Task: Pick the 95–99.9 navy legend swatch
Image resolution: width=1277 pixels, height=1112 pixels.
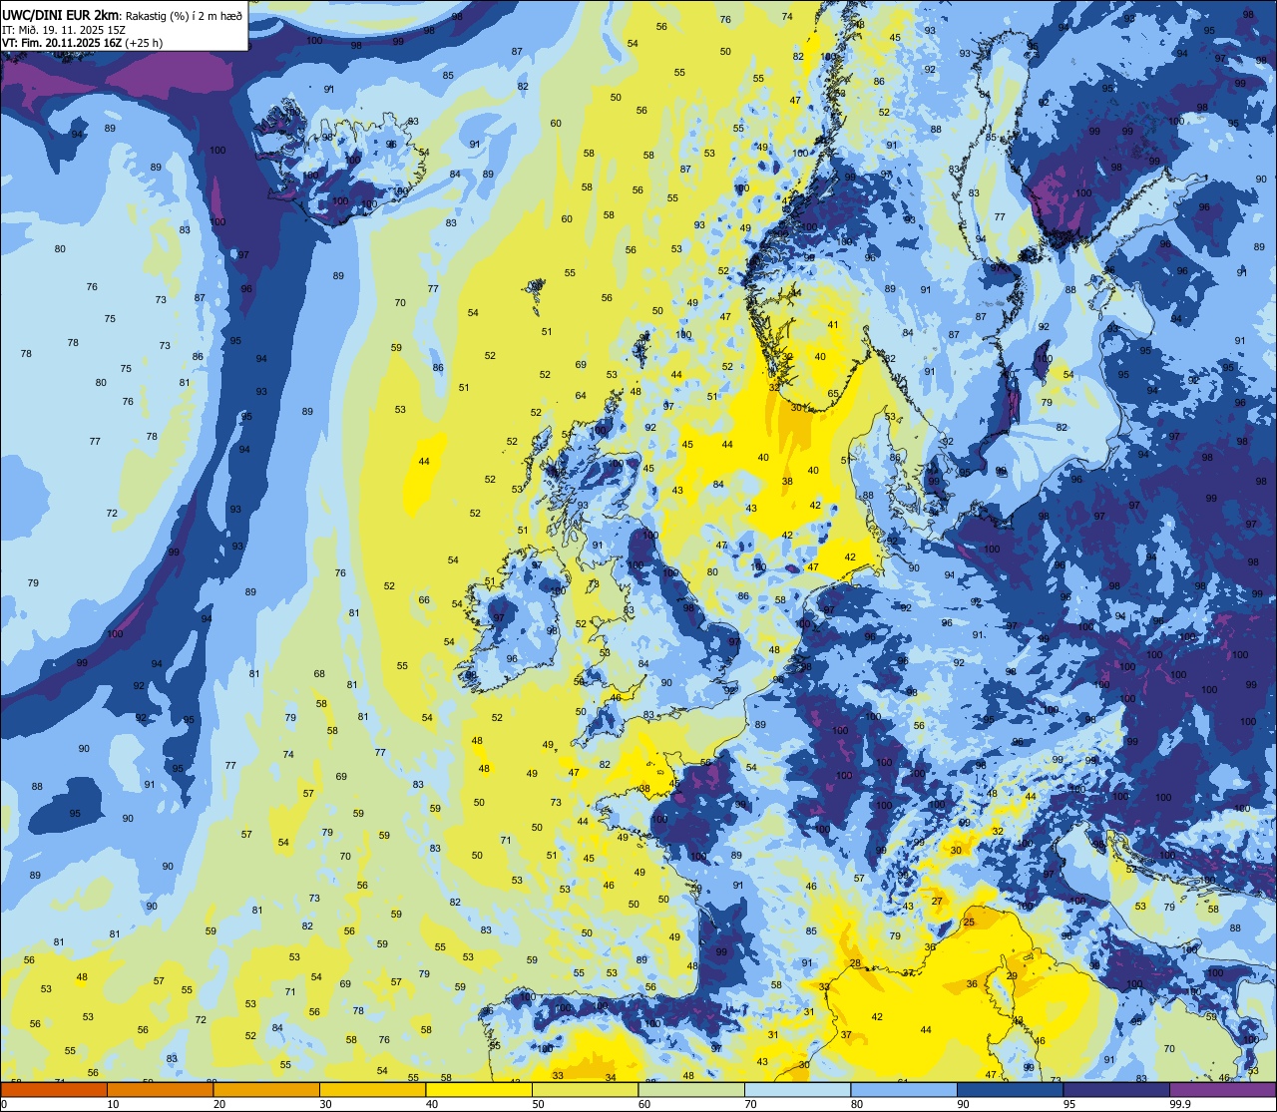Action: [1117, 1090]
